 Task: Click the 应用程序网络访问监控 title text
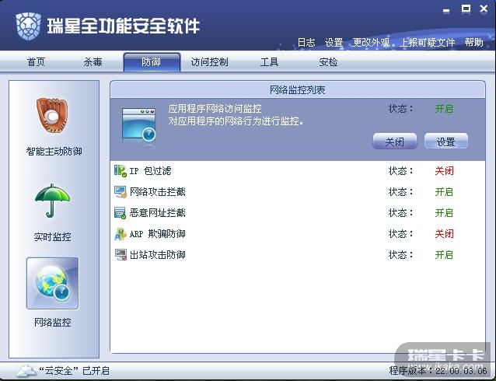click(x=215, y=109)
